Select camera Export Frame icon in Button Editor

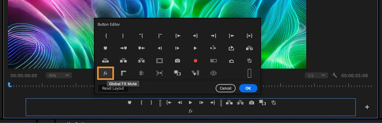[178, 60]
